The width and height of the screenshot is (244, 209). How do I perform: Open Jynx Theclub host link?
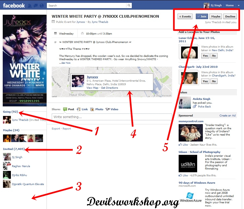[100, 22]
